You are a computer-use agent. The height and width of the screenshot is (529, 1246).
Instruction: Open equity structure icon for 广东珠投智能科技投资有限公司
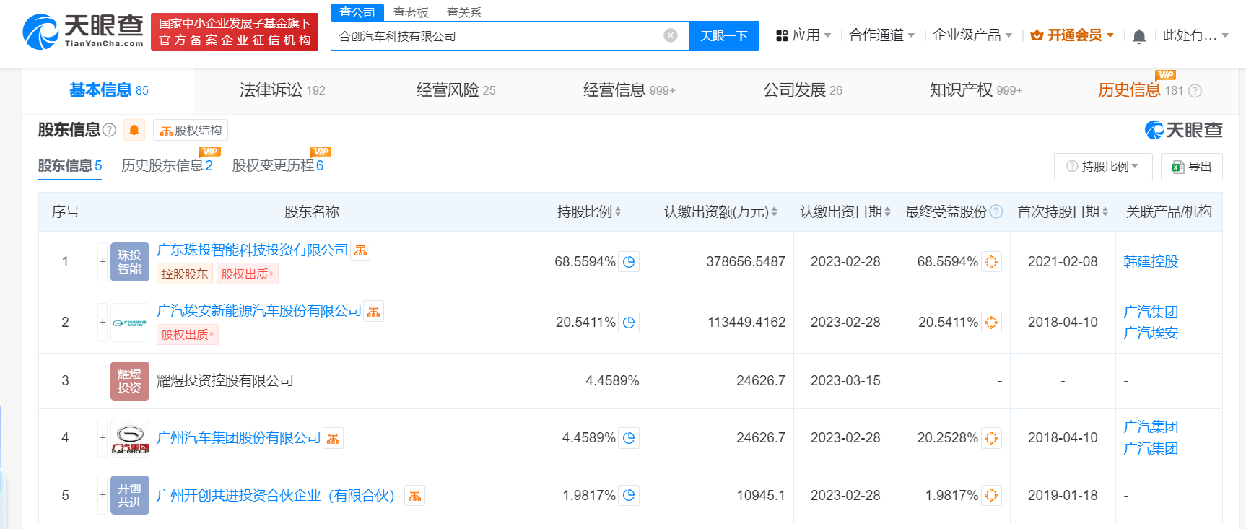coord(360,250)
